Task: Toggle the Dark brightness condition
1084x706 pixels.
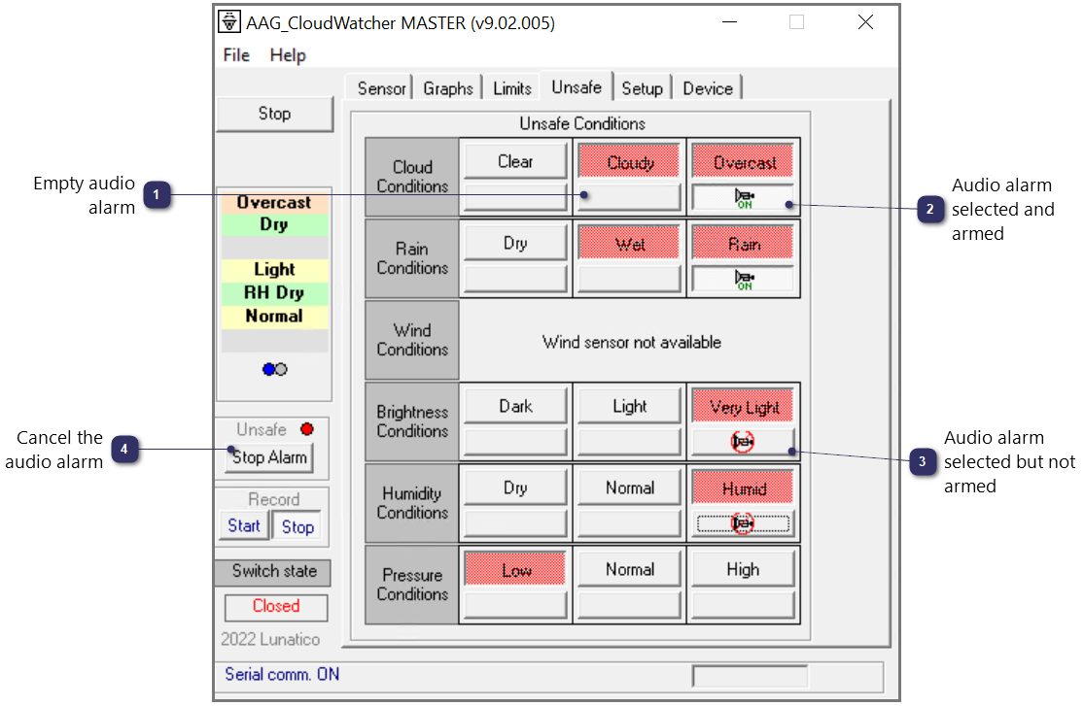Action: 515,406
